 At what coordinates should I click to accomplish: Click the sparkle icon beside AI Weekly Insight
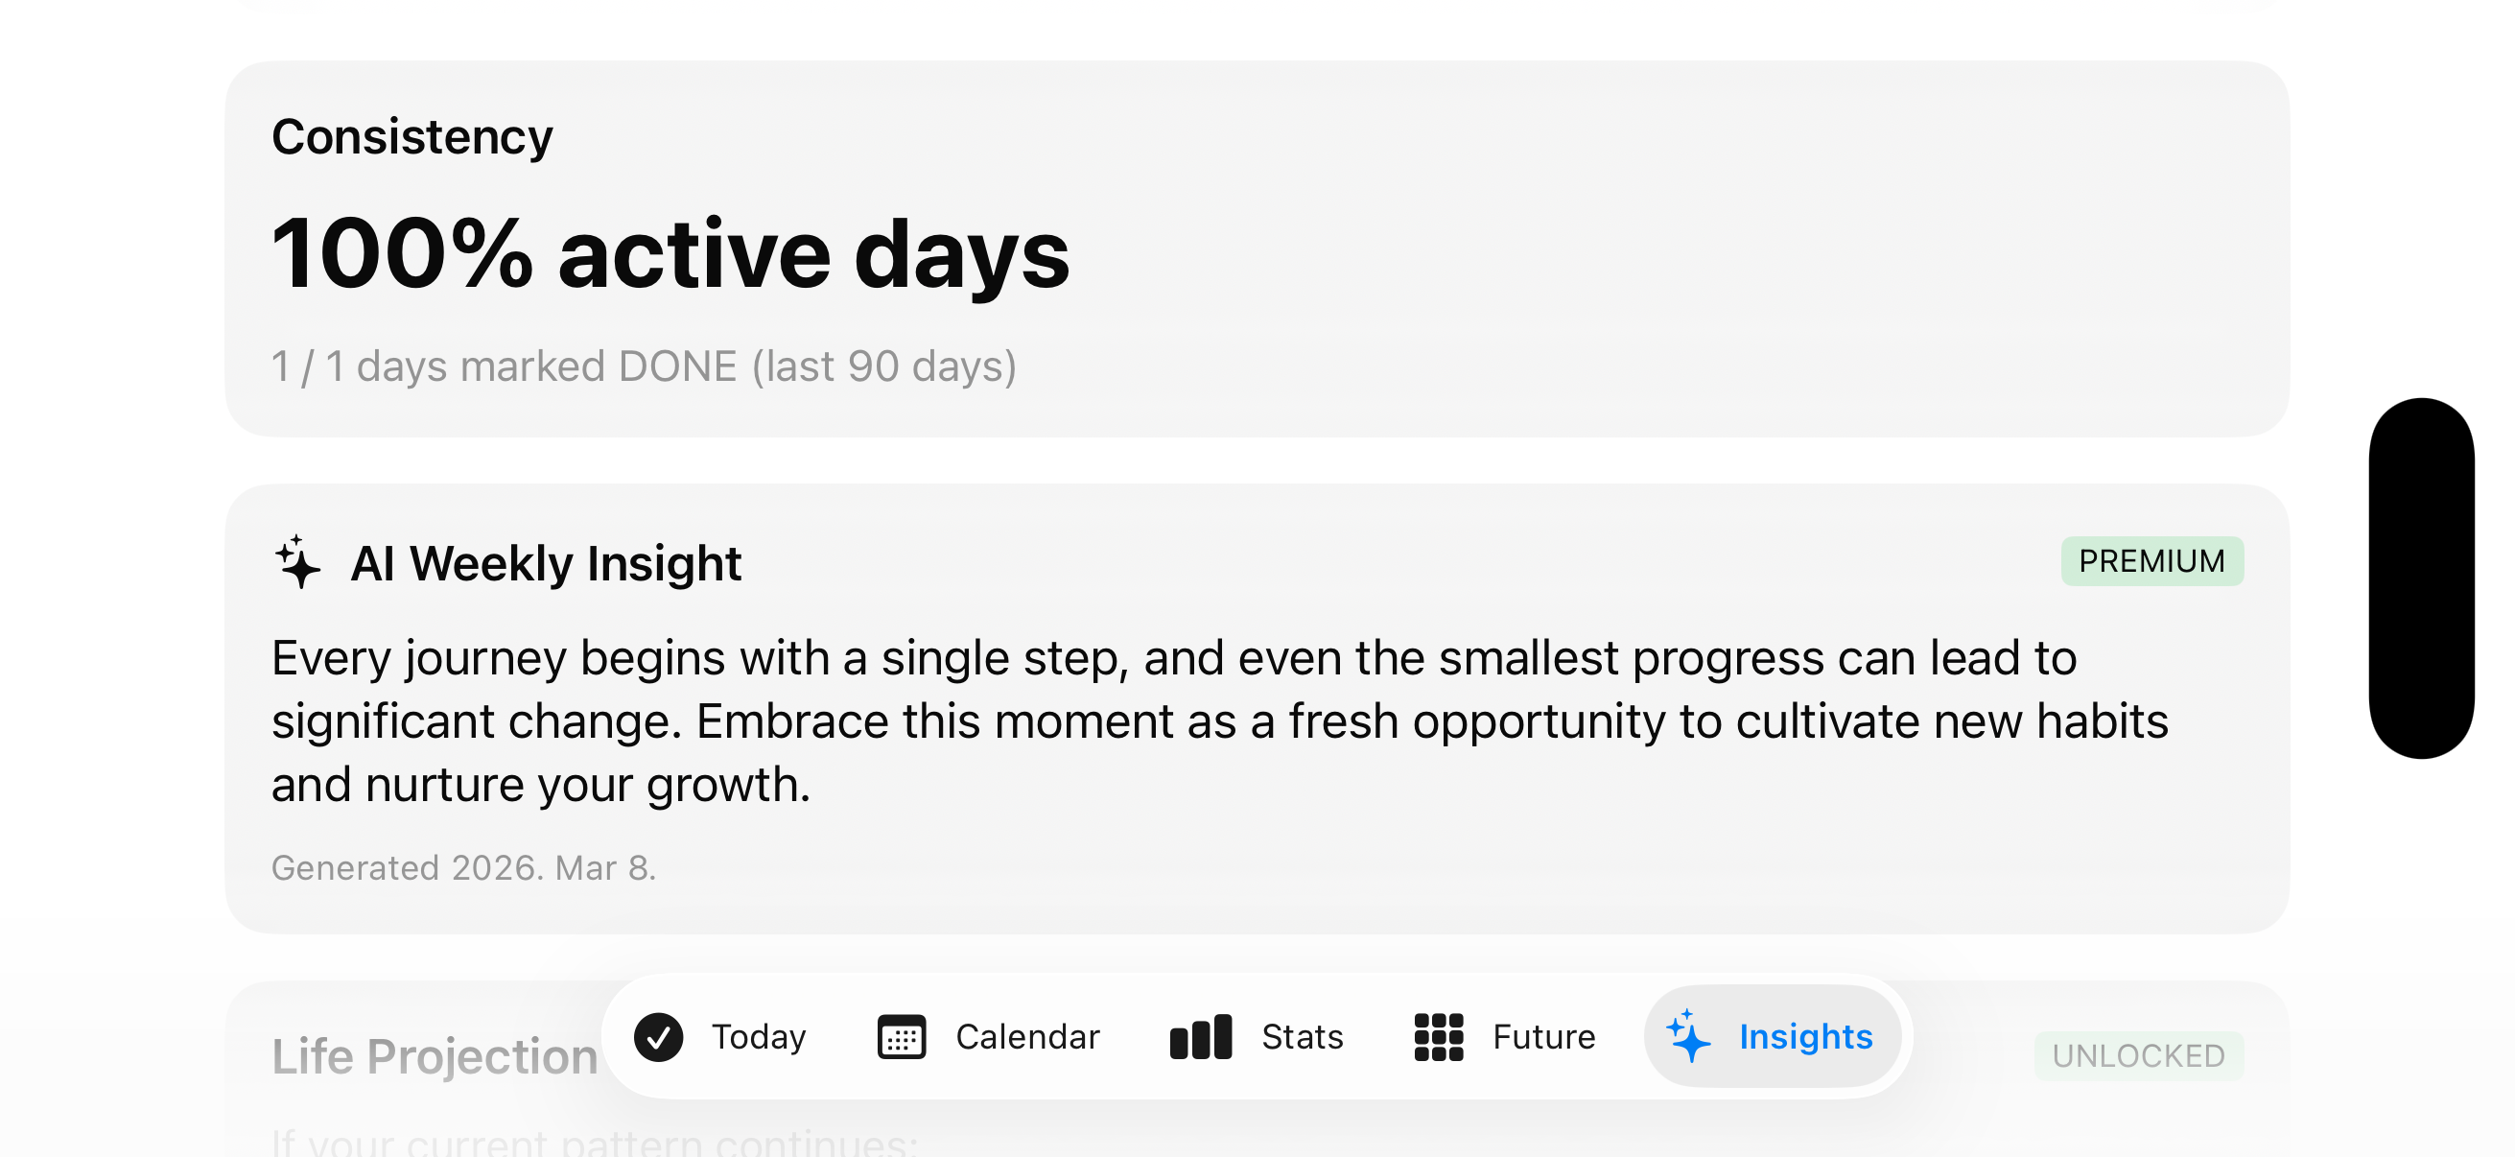[296, 562]
